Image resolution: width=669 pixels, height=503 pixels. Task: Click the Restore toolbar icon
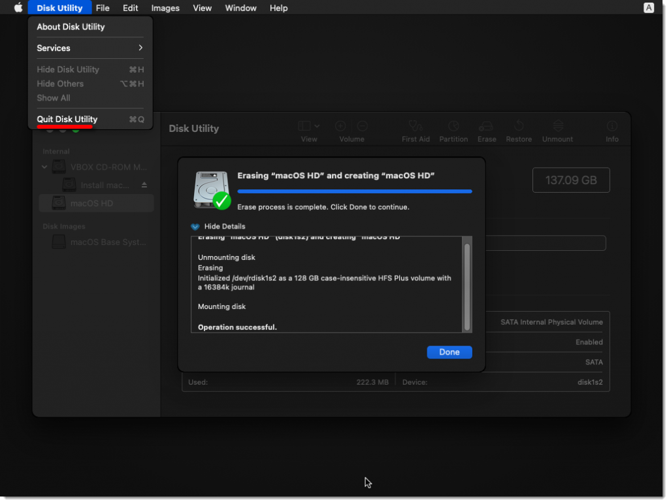(519, 126)
